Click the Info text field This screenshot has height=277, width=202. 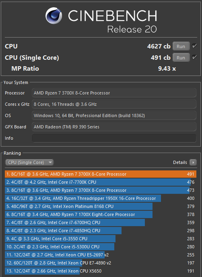(114, 138)
